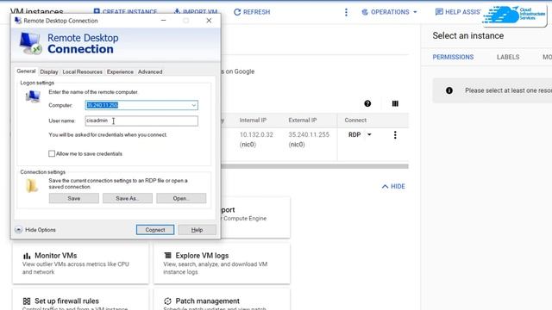Sort by Internal IP column header
Screen dimensions: 552x310
click(x=253, y=121)
